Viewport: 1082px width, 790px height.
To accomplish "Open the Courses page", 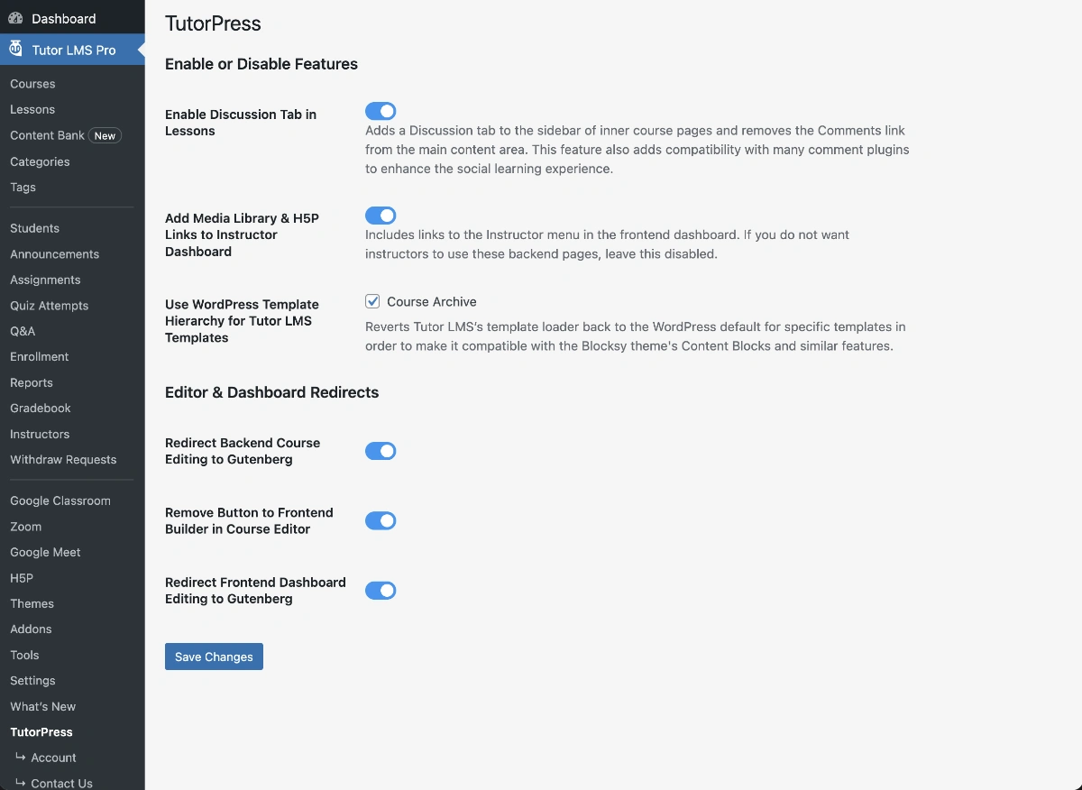I will pyautogui.click(x=32, y=83).
